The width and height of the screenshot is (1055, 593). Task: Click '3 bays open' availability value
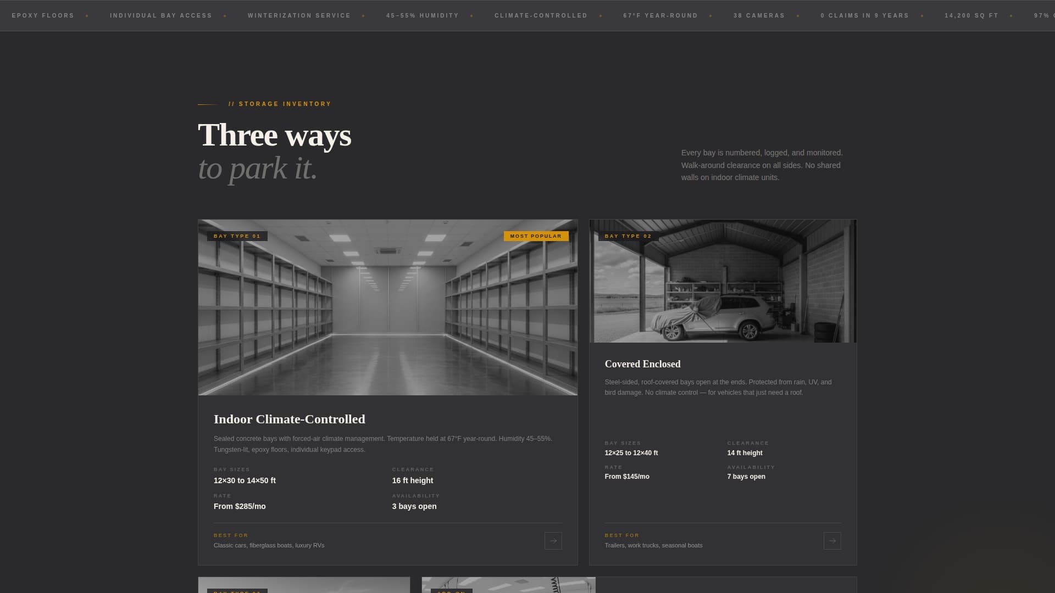[x=414, y=506]
